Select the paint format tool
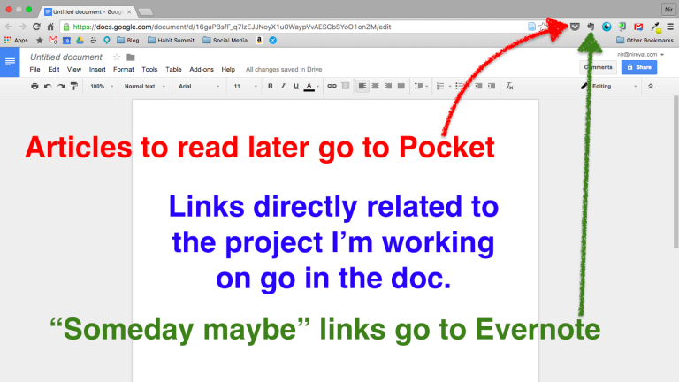The image size is (679, 382). coord(74,86)
